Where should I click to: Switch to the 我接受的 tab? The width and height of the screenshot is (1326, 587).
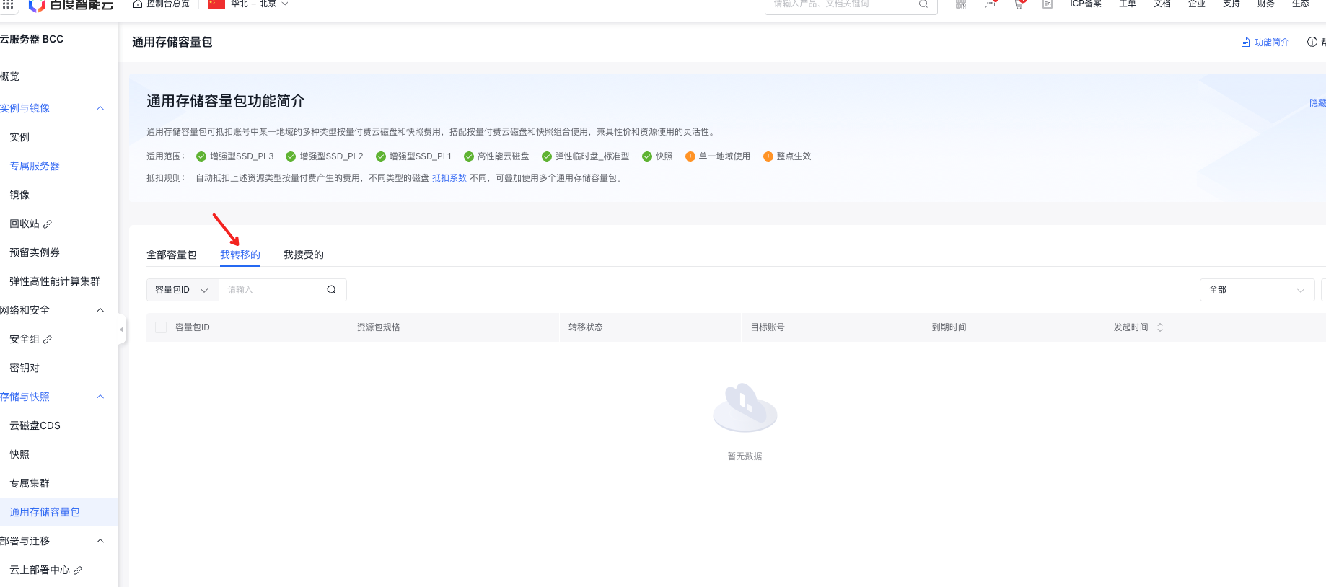303,255
